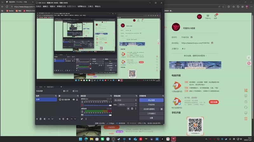Pop out the Controls dock panel
Screen dimensions: 254x142
pyautogui.click(x=163, y=96)
